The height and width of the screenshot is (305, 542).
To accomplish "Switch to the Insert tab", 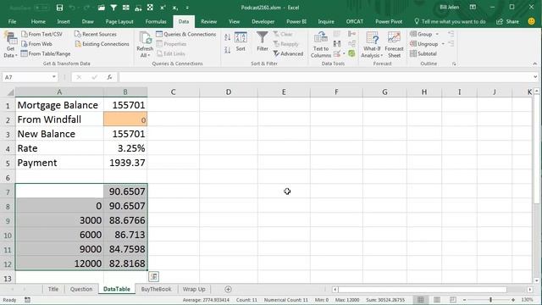I will tap(64, 21).
